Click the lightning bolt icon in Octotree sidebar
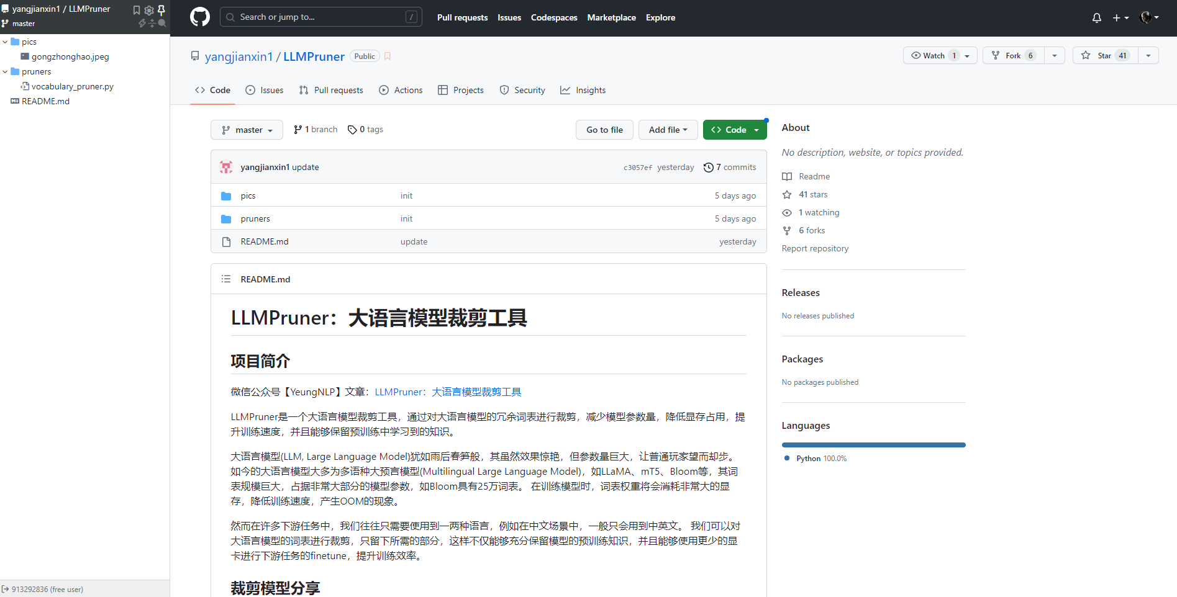Image resolution: width=1177 pixels, height=597 pixels. [142, 23]
